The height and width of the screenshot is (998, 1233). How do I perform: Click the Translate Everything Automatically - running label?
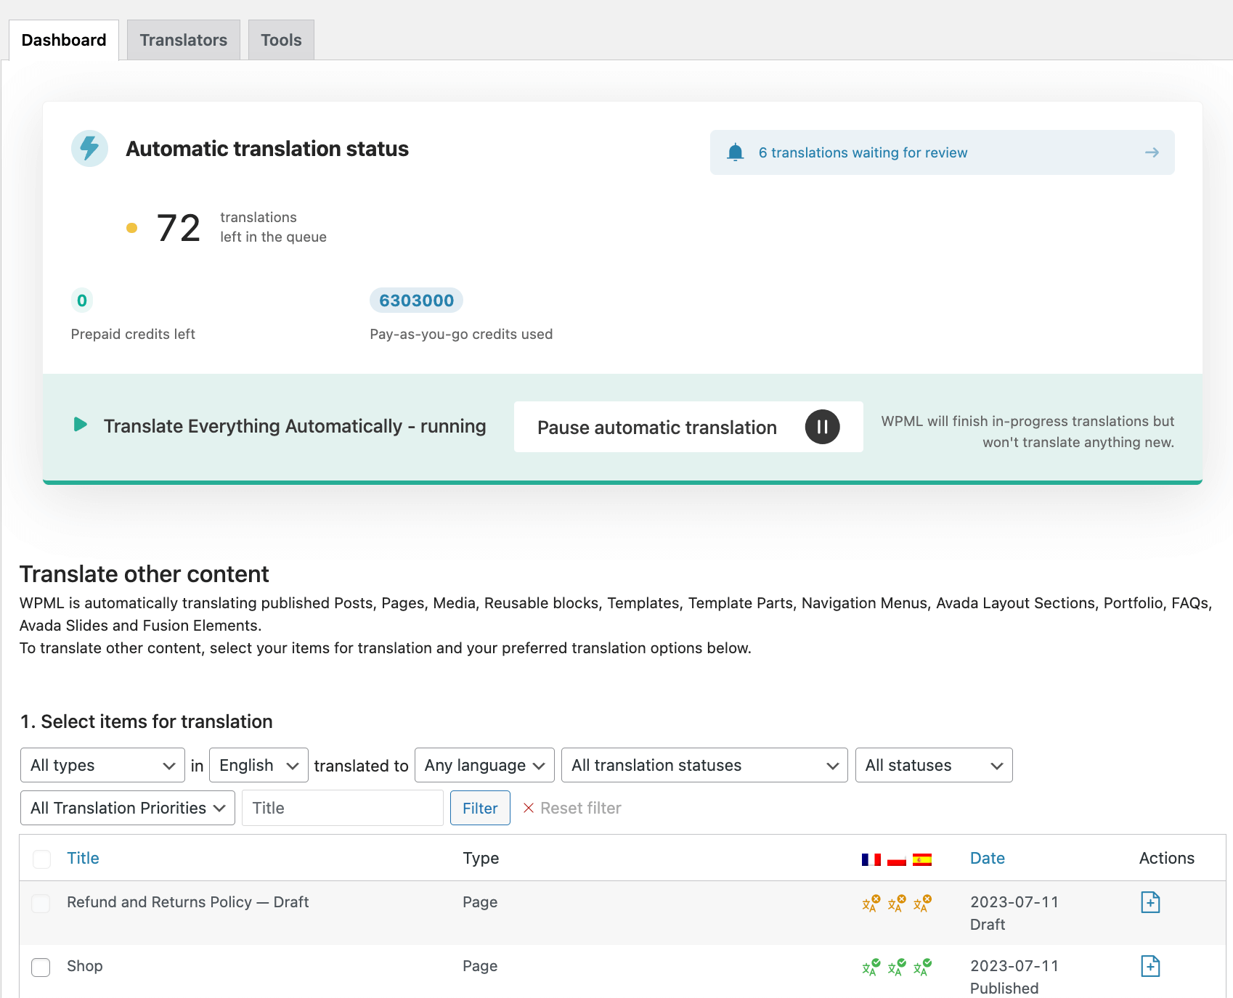[x=295, y=426]
